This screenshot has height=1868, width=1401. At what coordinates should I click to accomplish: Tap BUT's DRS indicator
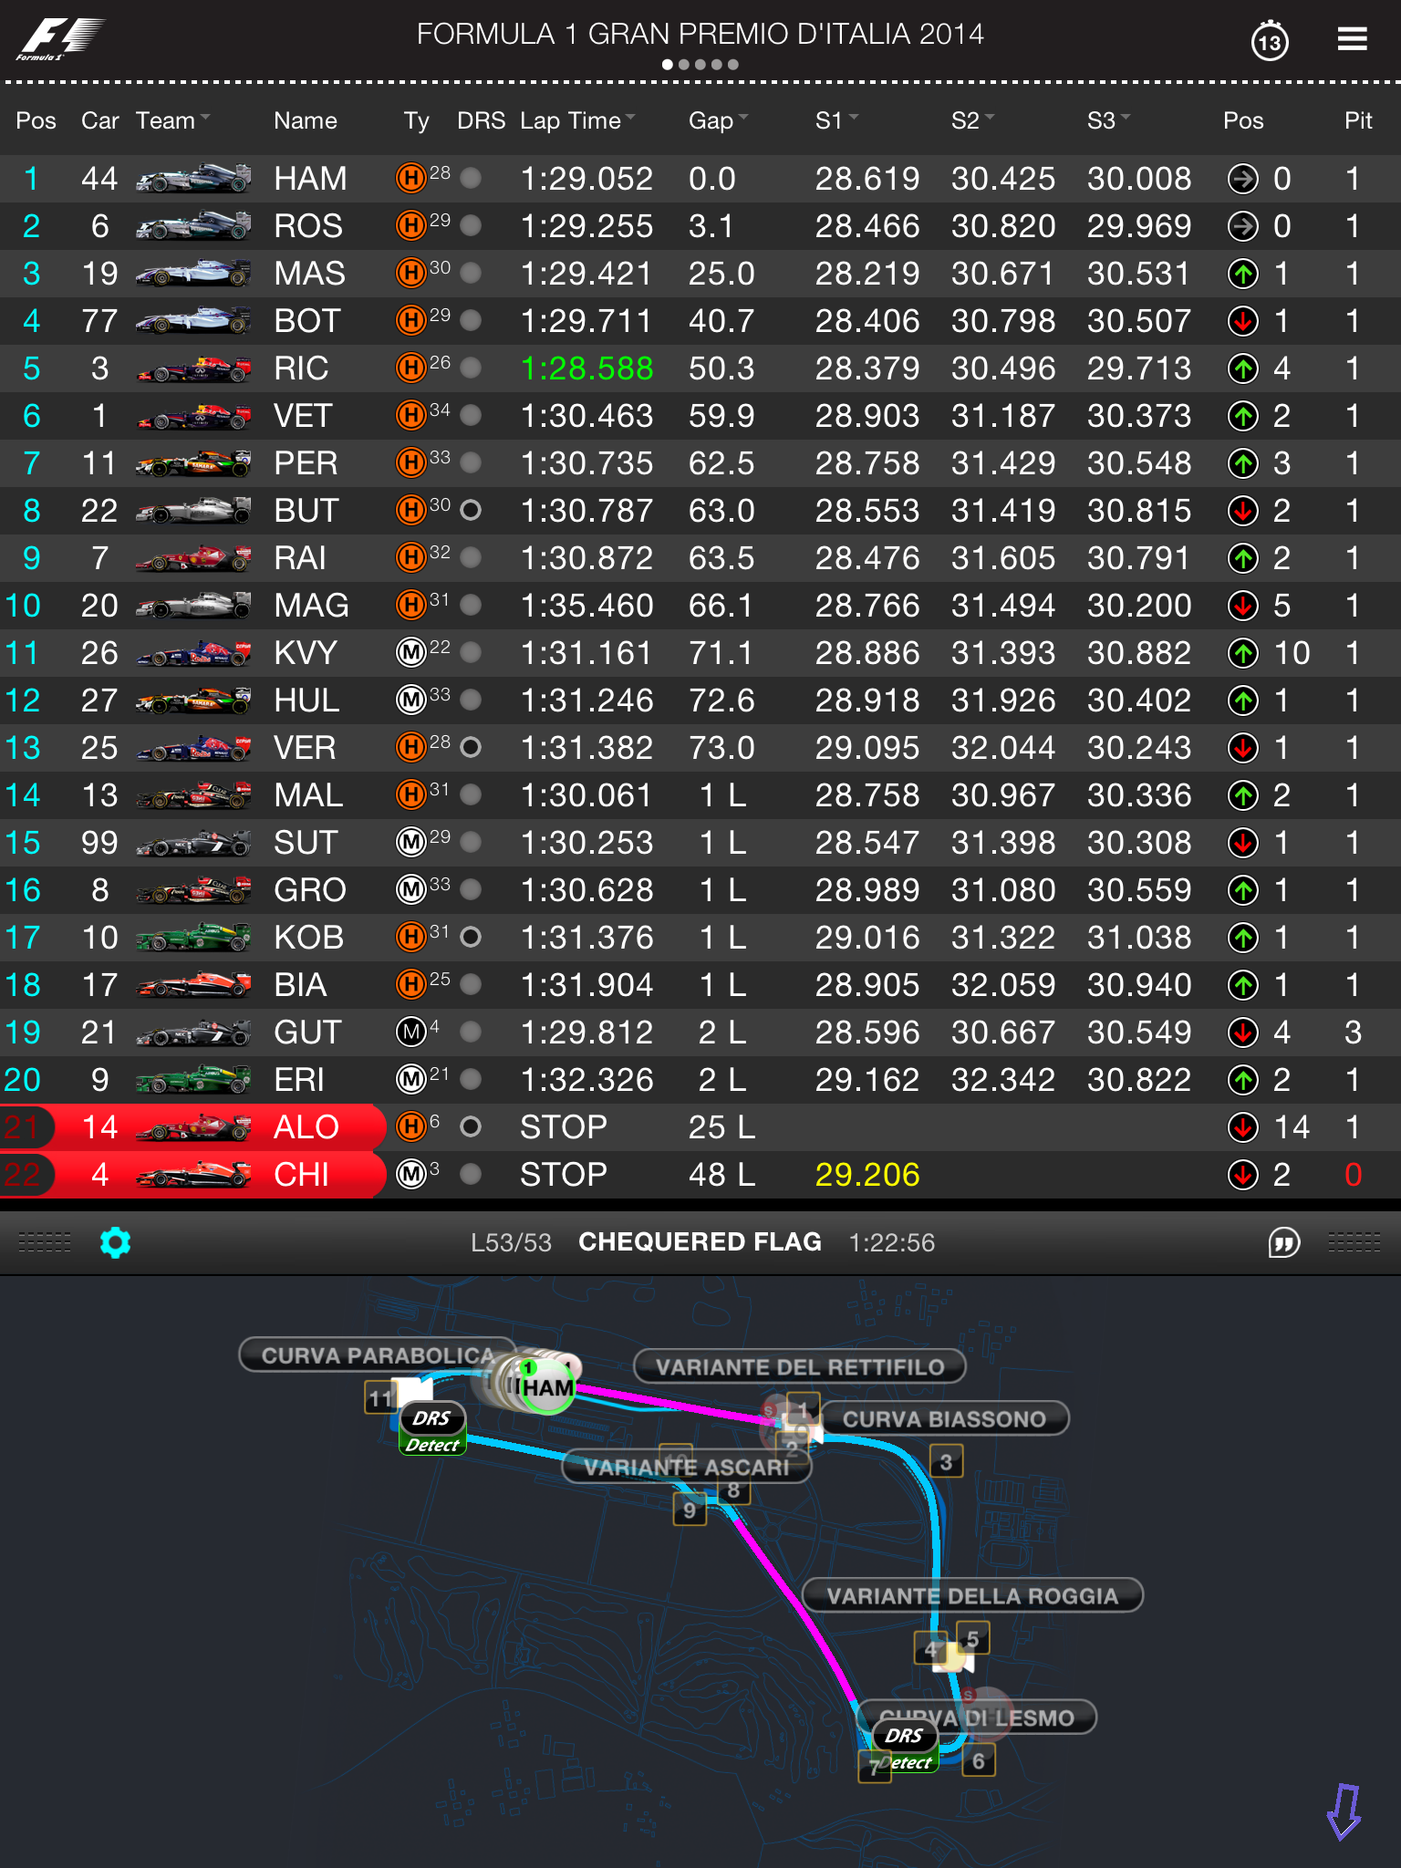pyautogui.click(x=471, y=510)
